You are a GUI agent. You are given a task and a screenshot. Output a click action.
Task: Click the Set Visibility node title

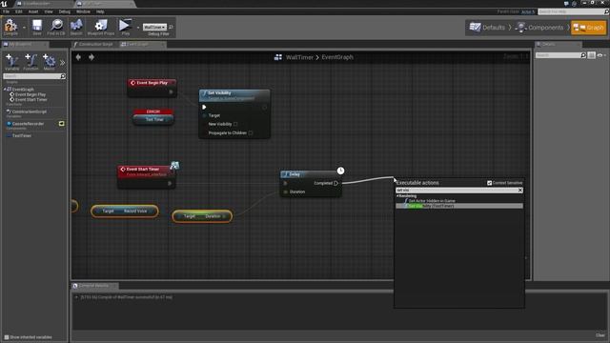(219, 93)
